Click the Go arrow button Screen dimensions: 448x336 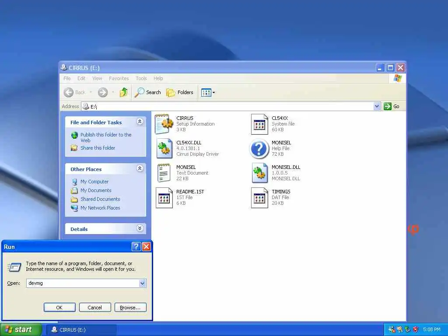point(388,106)
